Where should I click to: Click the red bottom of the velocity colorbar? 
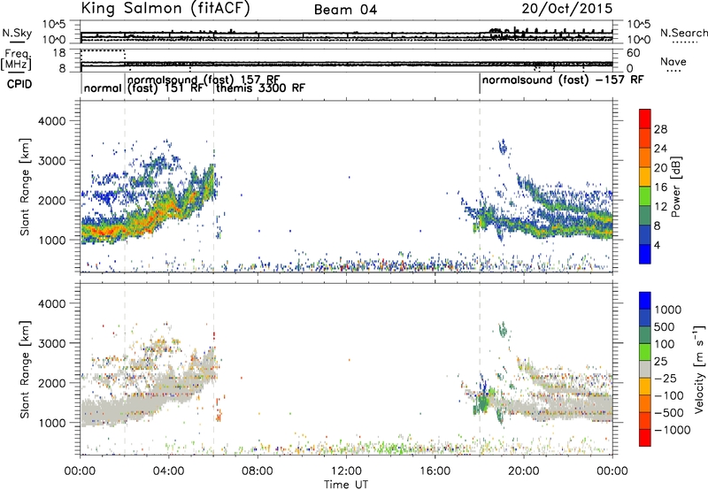(645, 438)
